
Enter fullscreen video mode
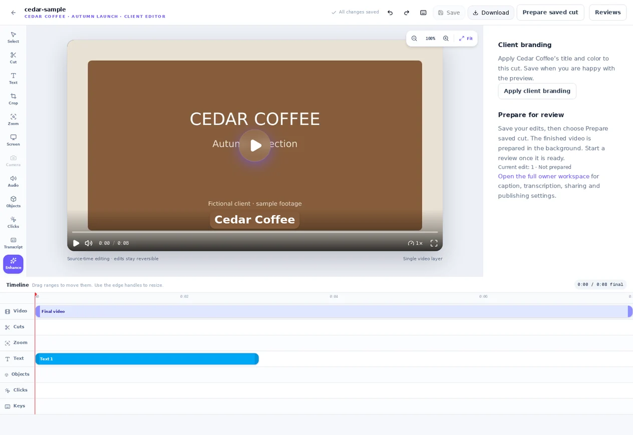pyautogui.click(x=434, y=243)
